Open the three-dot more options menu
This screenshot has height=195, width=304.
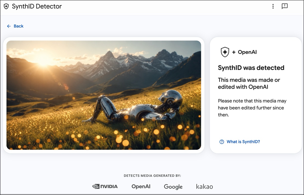click(273, 6)
